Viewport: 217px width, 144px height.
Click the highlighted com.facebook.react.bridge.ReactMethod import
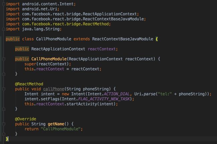(x=65, y=24)
